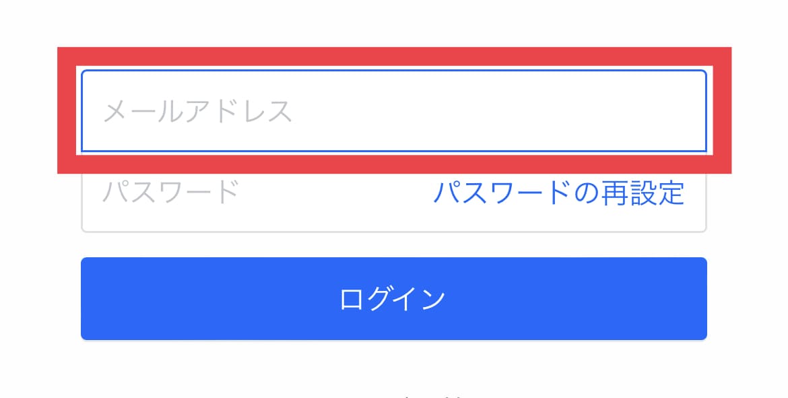Click the field highlighted by red frame
The image size is (788, 398).
click(394, 110)
